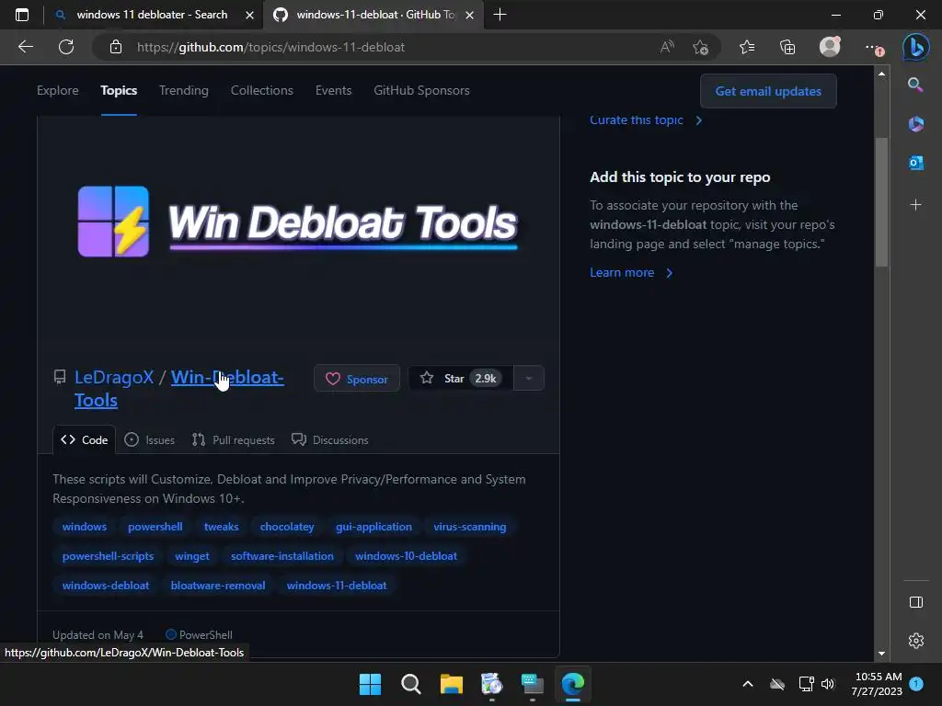Open browser Collections icon

pos(787,47)
